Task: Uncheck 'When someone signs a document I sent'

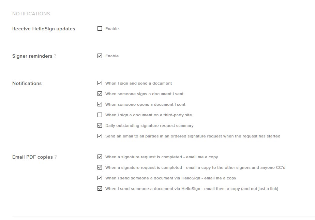Action: [100, 93]
